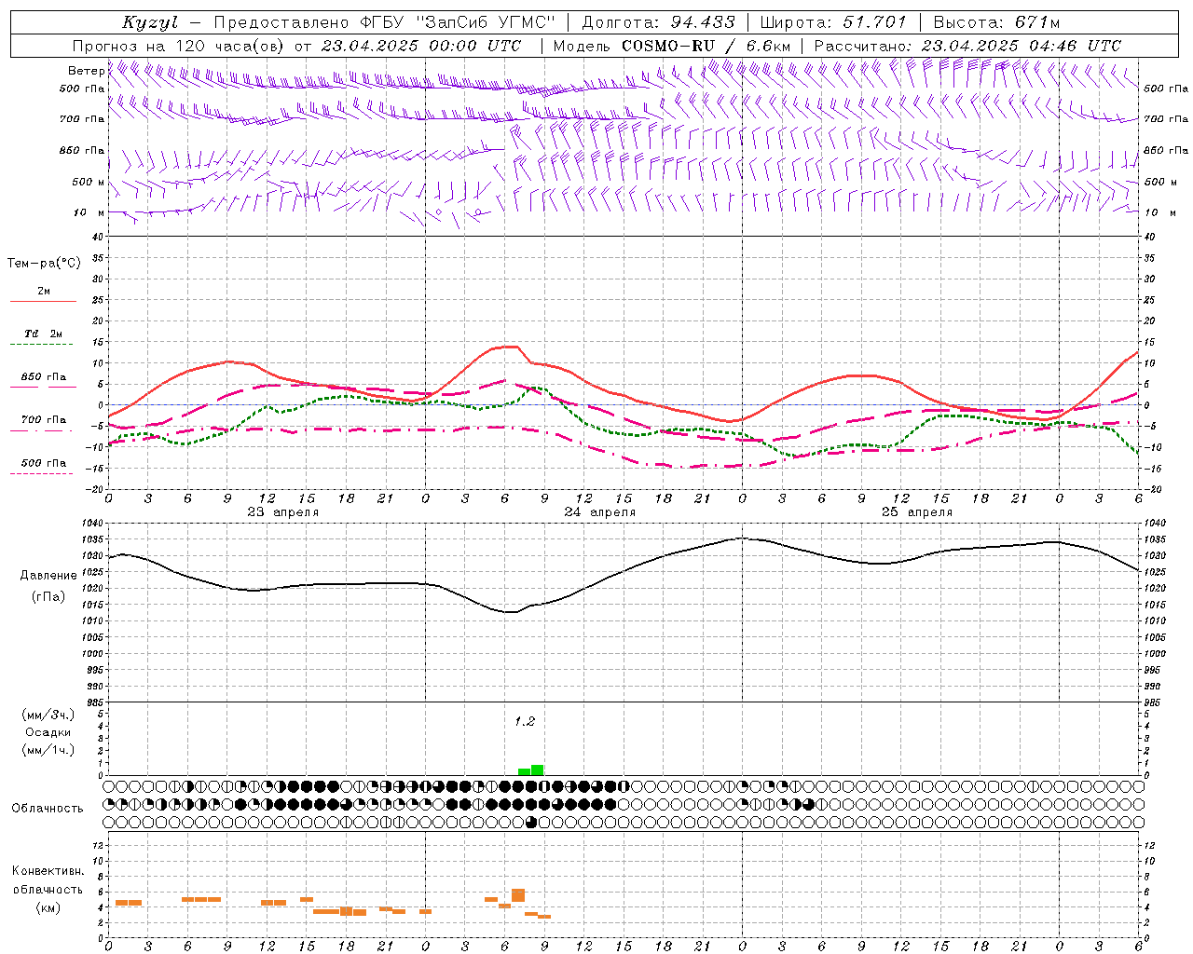This screenshot has height=954, width=1193.
Task: Click the "(мм/3ч.)" precipitation unit label
Action: pyautogui.click(x=48, y=715)
